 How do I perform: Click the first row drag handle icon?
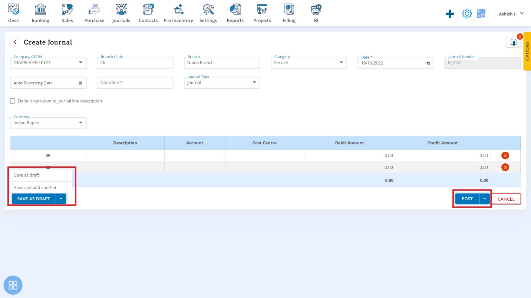click(x=48, y=155)
